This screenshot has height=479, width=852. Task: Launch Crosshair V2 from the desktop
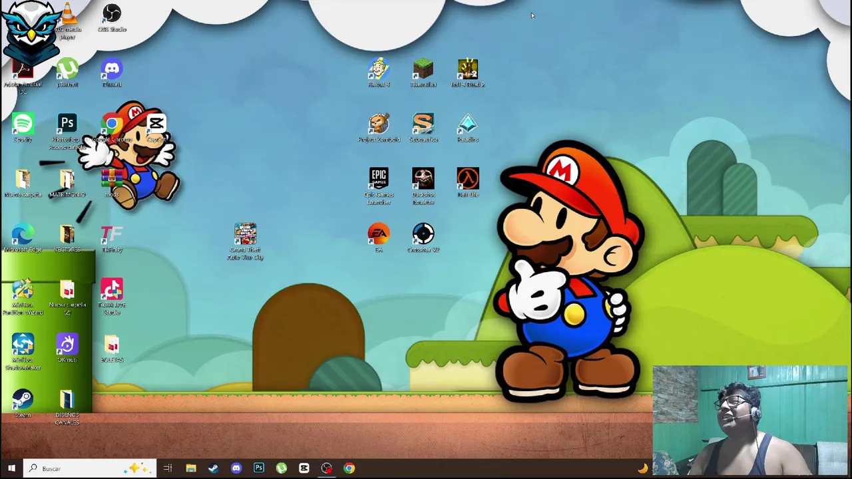423,235
